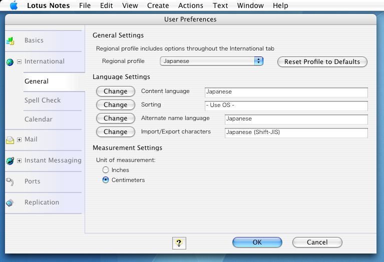This screenshot has height=262, width=384.
Task: Open the Apple menu
Action: click(14, 5)
